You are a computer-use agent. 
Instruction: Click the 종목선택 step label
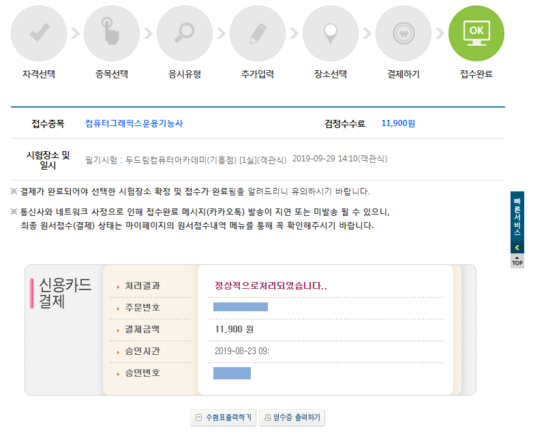(x=112, y=74)
